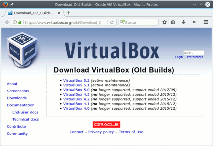Click the large VirtualBox title banner
Image resolution: width=213 pixels, height=146 pixels.
pyautogui.click(x=112, y=50)
